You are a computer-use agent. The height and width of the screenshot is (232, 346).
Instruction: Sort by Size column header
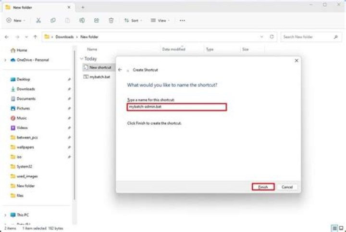tap(246, 49)
